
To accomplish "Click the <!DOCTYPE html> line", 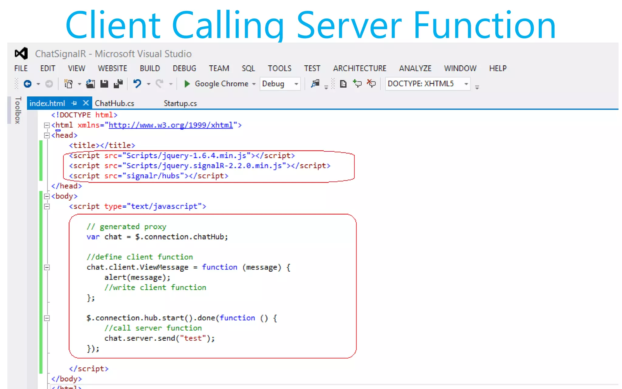I will pyautogui.click(x=84, y=115).
